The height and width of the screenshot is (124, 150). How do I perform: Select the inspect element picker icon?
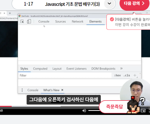(22, 21)
